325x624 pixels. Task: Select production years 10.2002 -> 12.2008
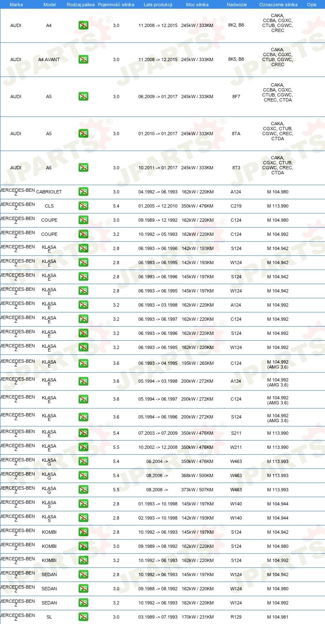[x=158, y=447]
